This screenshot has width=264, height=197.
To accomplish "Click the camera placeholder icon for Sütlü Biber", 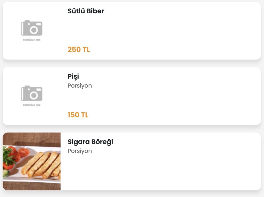I will pyautogui.click(x=32, y=28).
